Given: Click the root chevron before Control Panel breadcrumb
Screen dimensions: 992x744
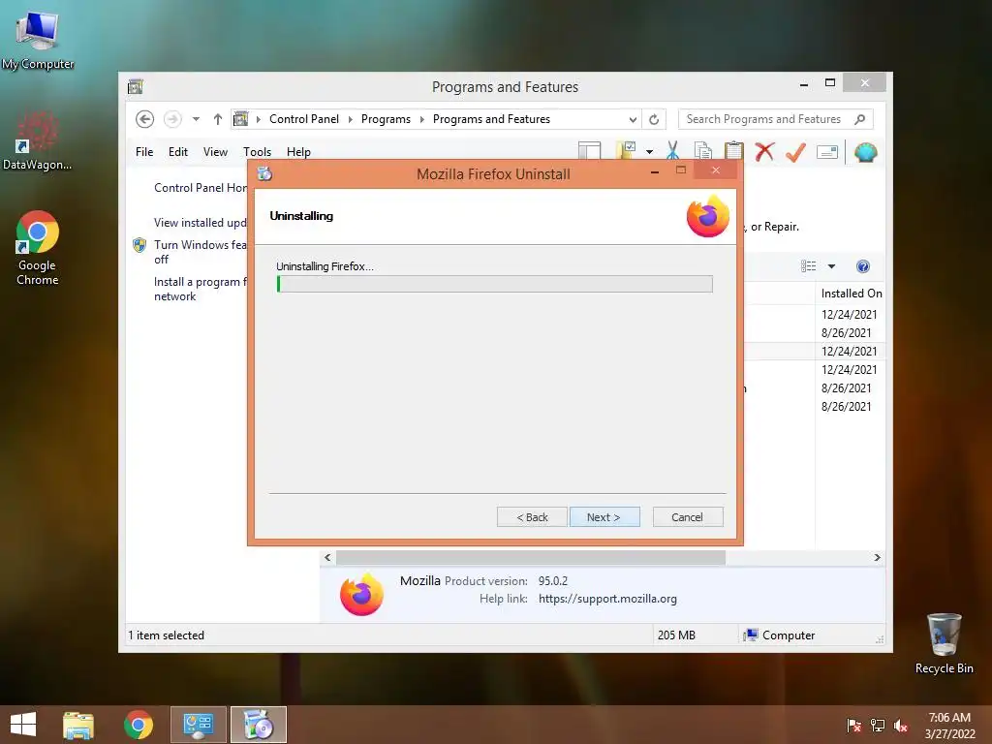Looking at the screenshot, I should (x=258, y=119).
